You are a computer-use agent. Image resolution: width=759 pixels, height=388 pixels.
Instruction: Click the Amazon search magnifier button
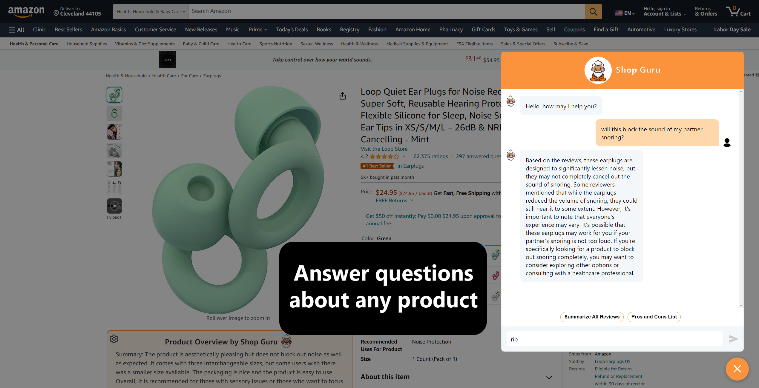593,12
